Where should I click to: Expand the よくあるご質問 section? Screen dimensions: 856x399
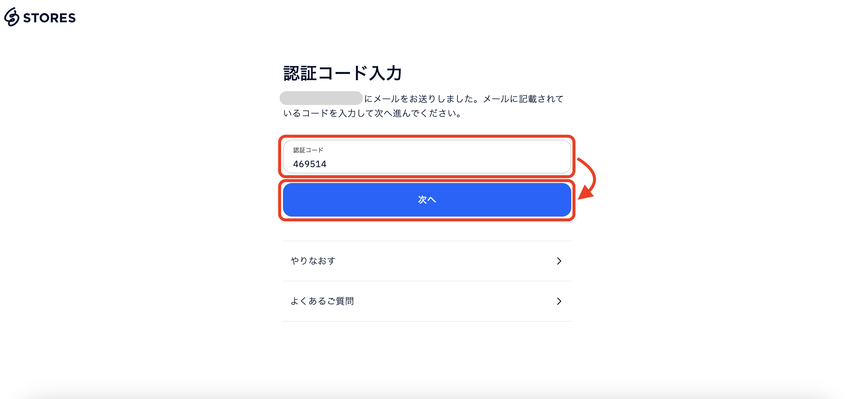425,301
